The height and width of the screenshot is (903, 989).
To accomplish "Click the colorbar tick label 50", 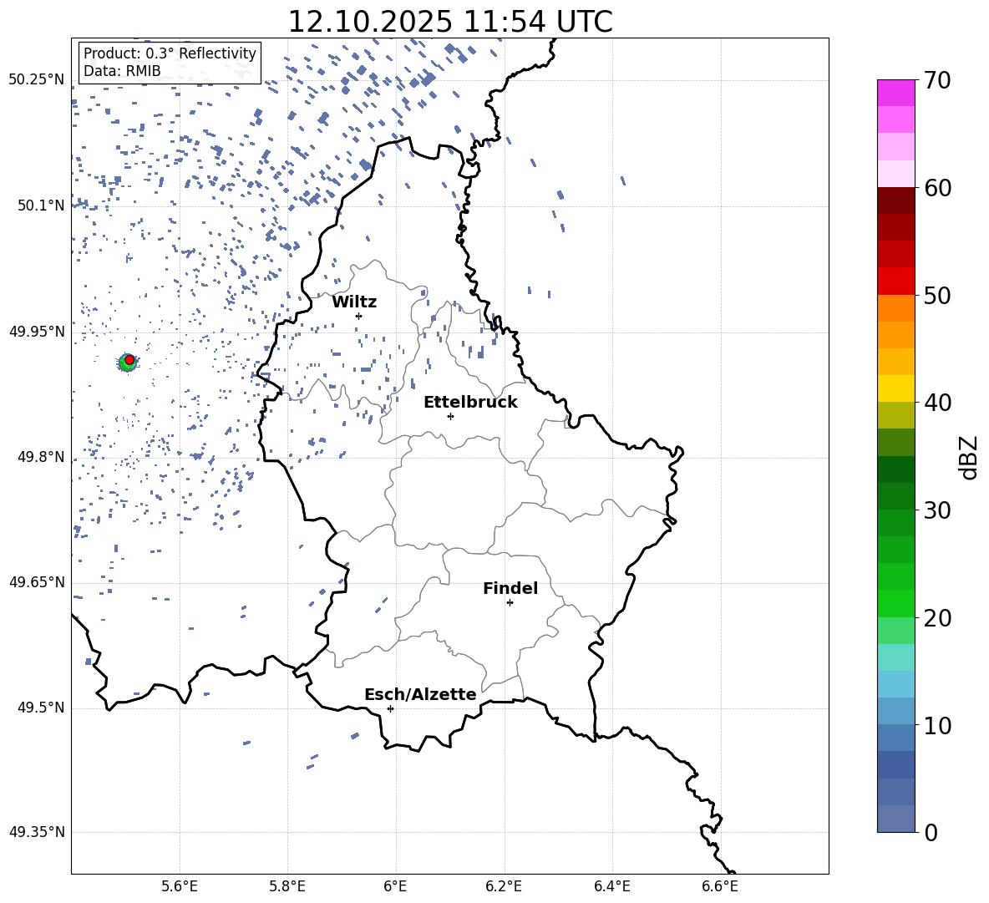I will click(x=937, y=295).
